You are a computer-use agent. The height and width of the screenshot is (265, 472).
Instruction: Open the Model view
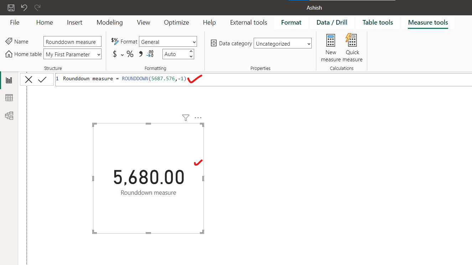click(9, 116)
